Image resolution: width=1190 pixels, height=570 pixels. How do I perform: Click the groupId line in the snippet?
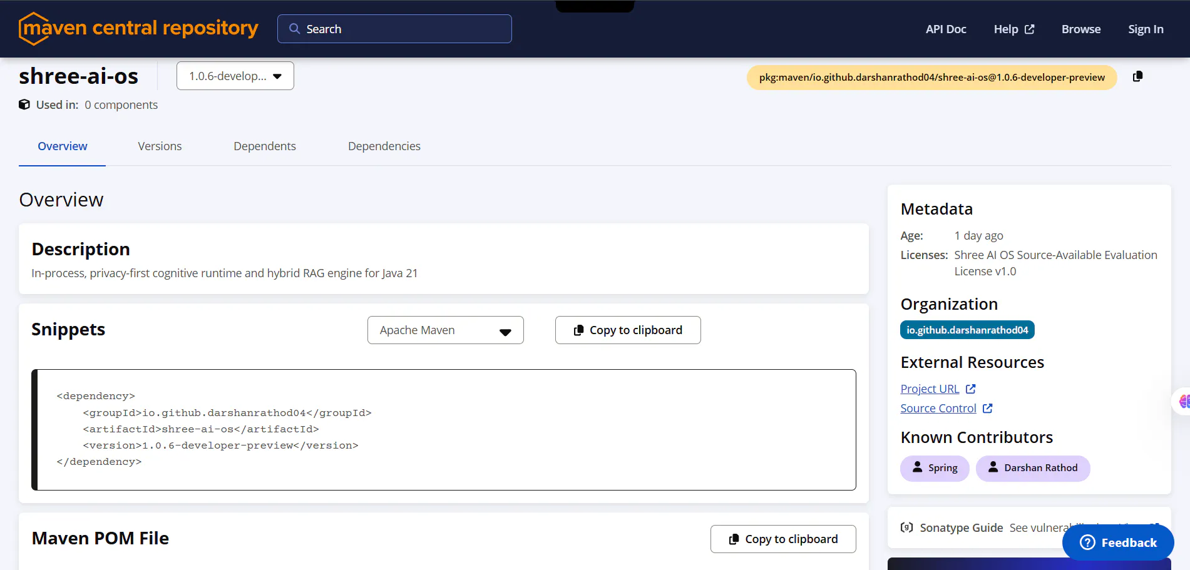pyautogui.click(x=227, y=413)
